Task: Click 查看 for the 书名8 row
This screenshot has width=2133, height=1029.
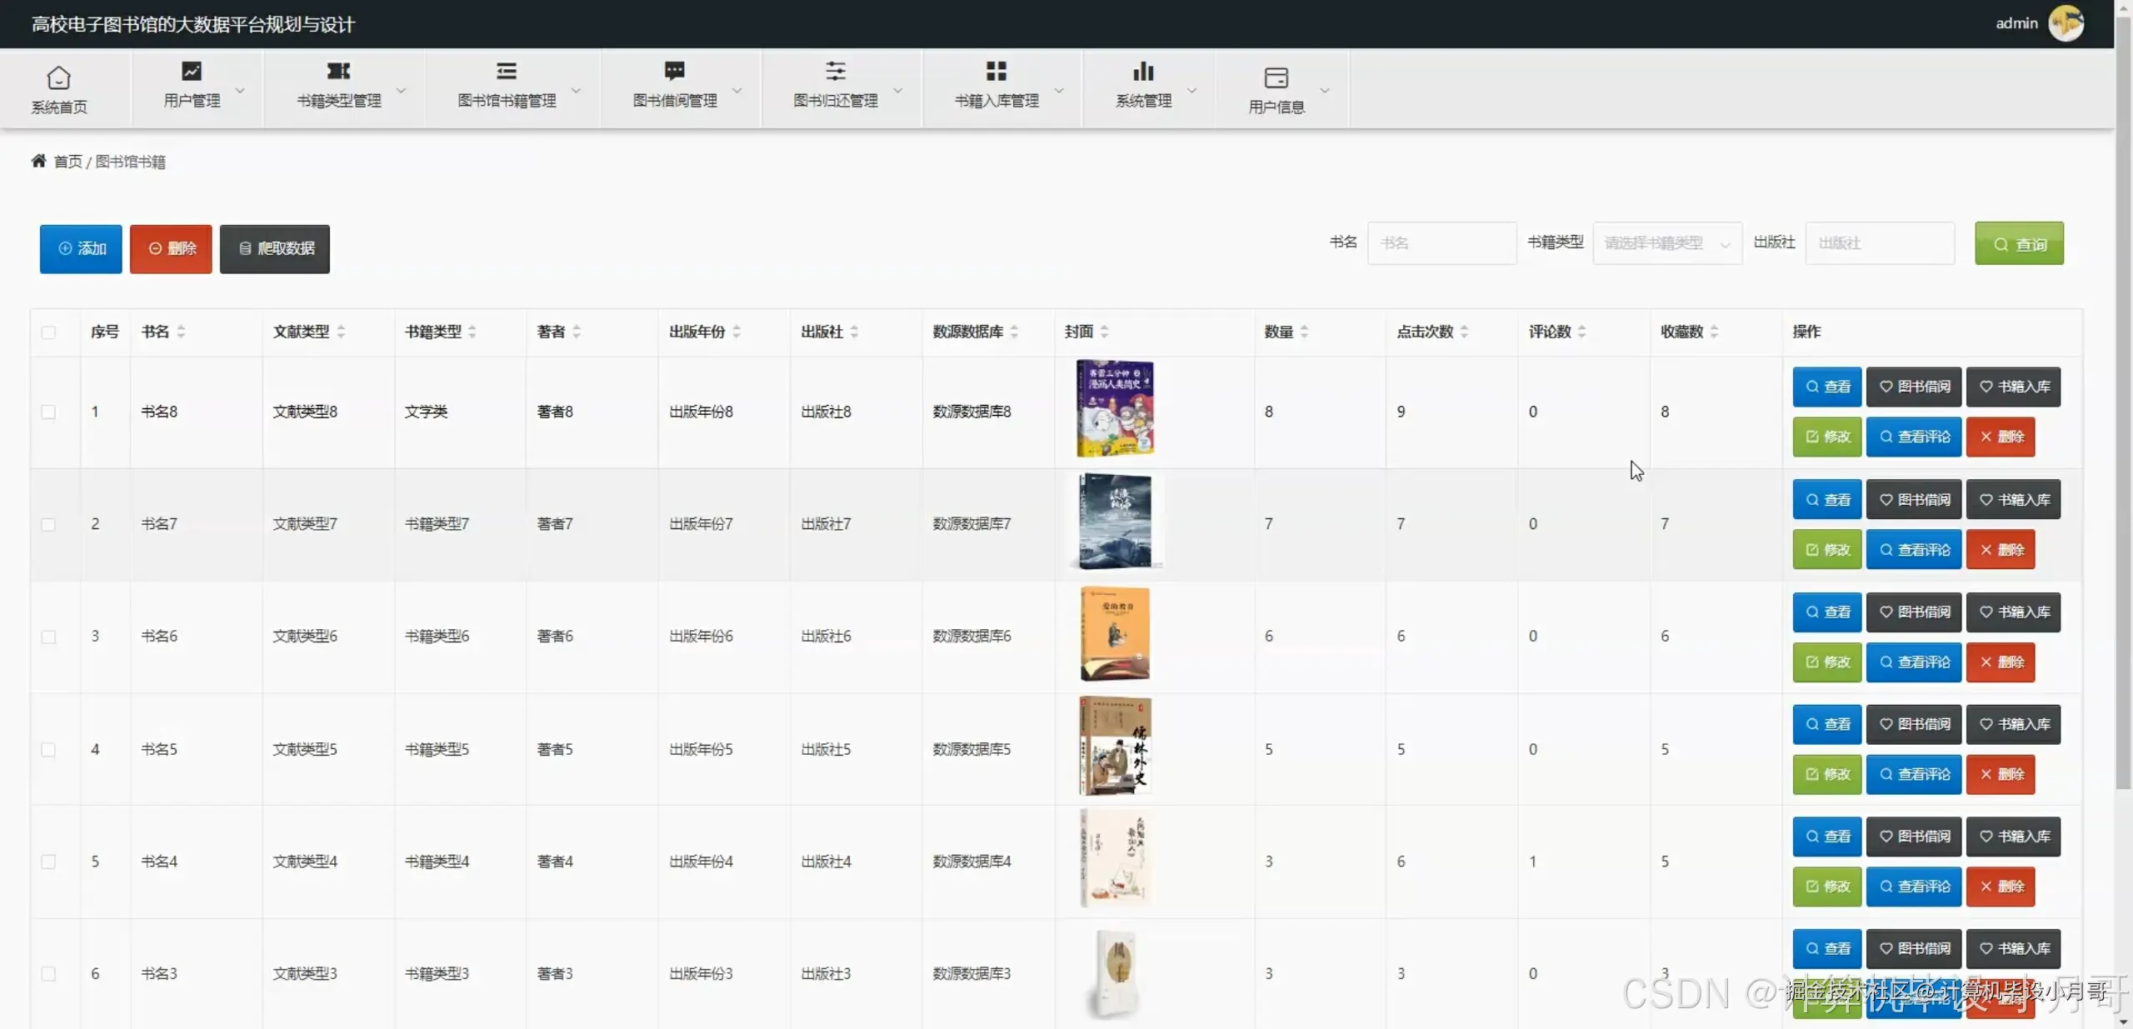Action: (x=1826, y=387)
